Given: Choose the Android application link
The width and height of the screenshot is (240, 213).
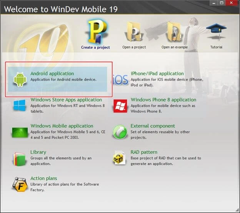Looking at the screenshot, I should (x=52, y=74).
